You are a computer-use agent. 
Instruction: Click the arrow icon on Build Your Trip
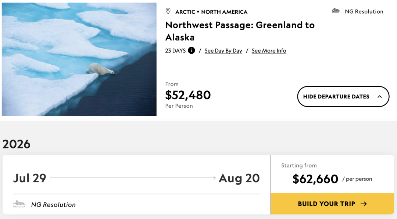point(364,204)
